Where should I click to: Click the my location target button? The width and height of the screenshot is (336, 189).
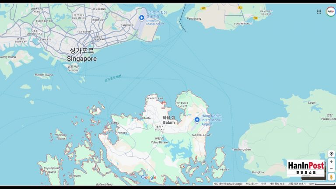tap(331, 154)
